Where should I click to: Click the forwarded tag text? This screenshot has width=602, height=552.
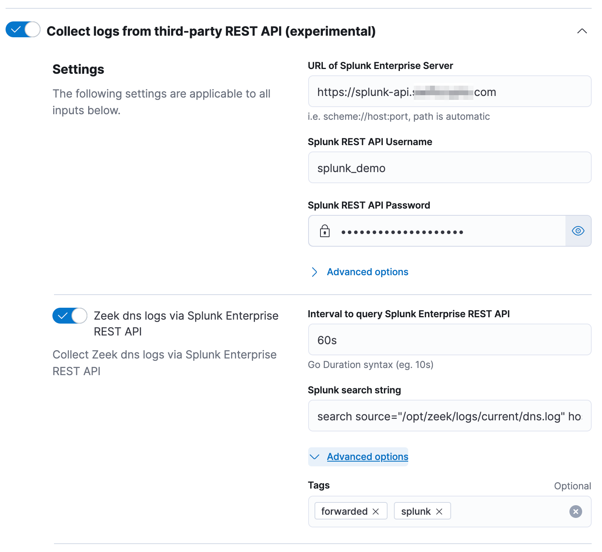[x=344, y=512]
